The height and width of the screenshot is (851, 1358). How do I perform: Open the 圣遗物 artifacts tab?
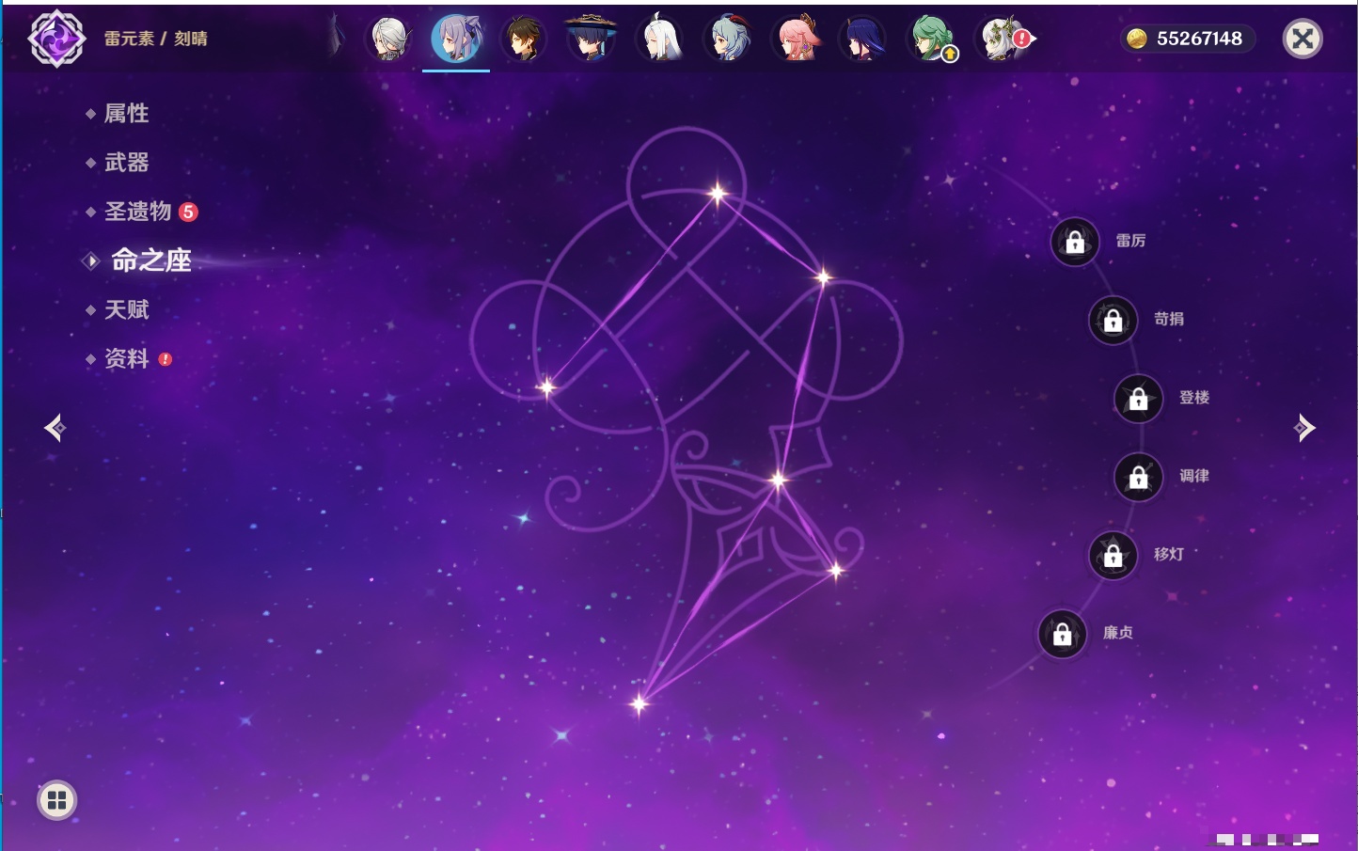click(137, 212)
